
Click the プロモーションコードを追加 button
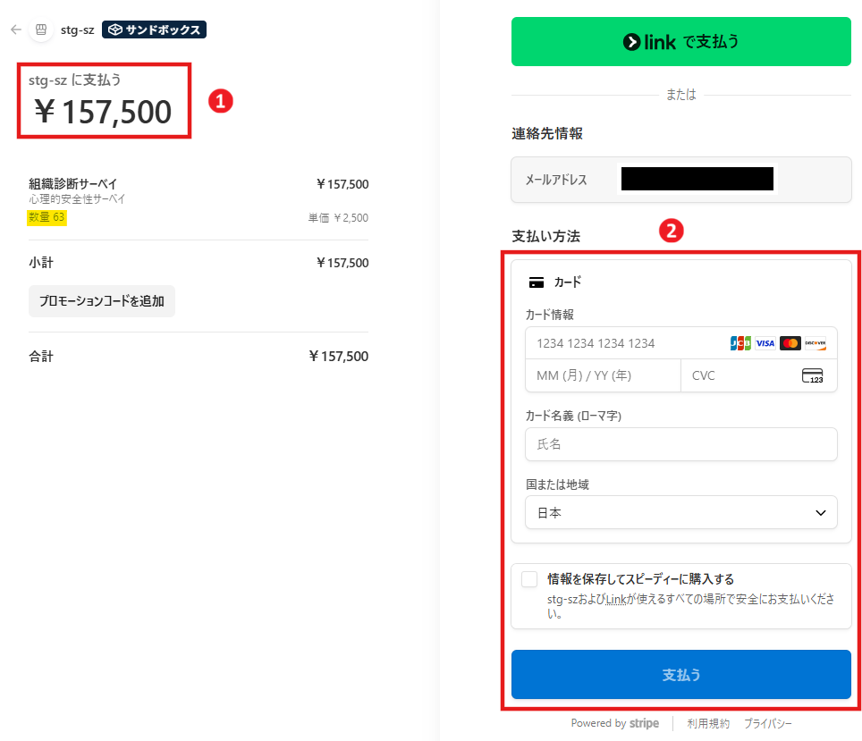click(x=102, y=301)
